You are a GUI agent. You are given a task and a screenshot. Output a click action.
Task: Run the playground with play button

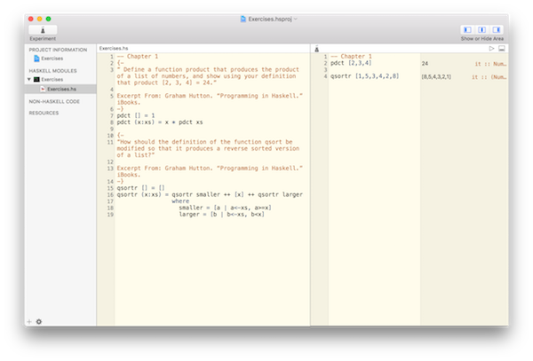[491, 49]
